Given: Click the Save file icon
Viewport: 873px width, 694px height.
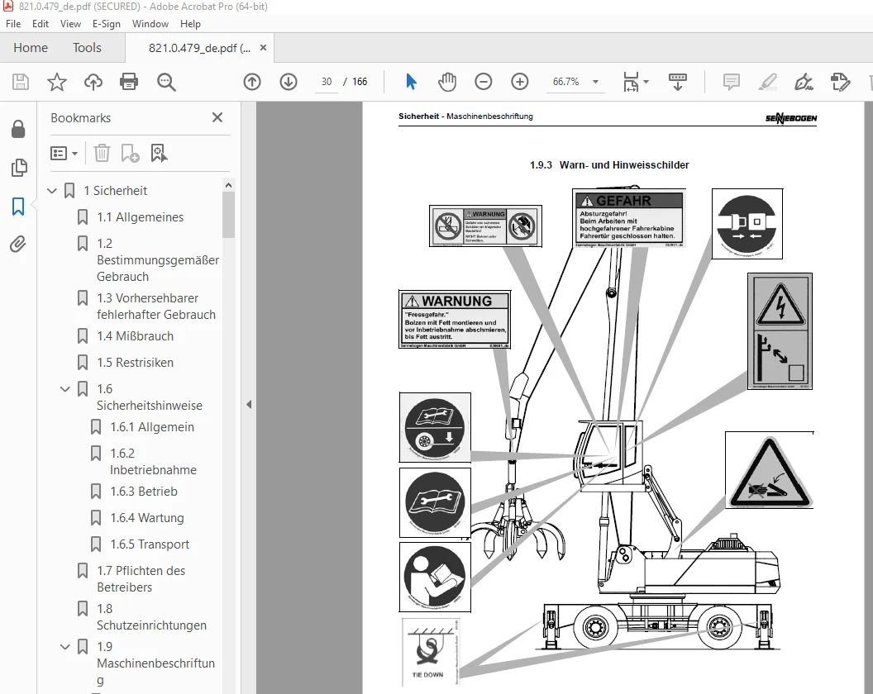Looking at the screenshot, I should point(21,82).
